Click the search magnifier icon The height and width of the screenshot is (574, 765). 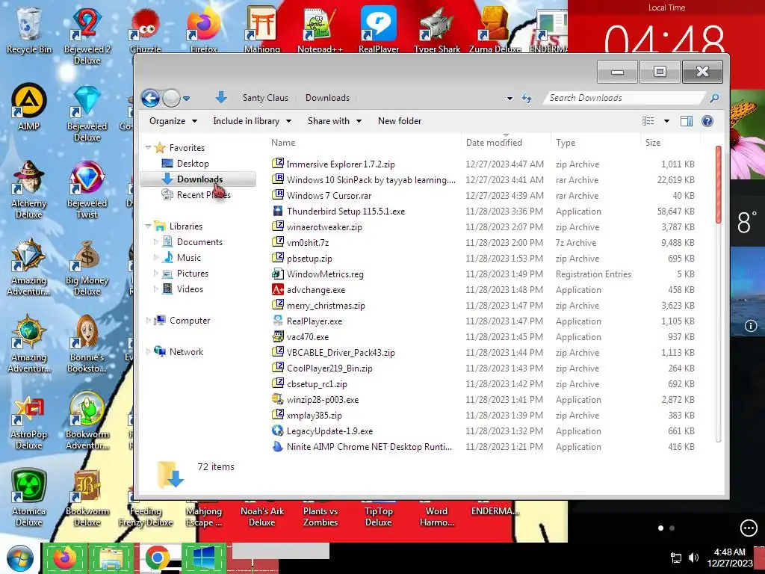(x=714, y=99)
